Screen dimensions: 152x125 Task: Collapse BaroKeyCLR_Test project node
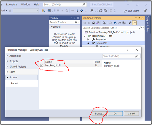(85, 36)
